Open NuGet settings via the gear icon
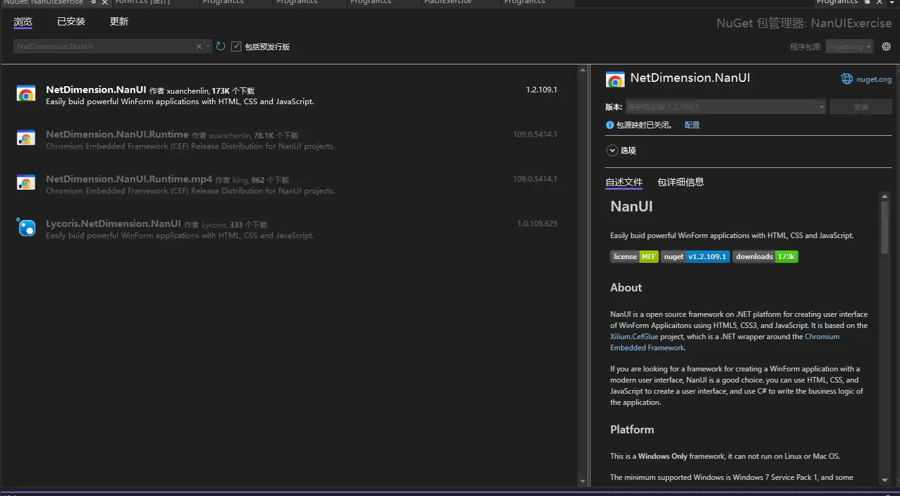900x496 pixels. (x=886, y=46)
